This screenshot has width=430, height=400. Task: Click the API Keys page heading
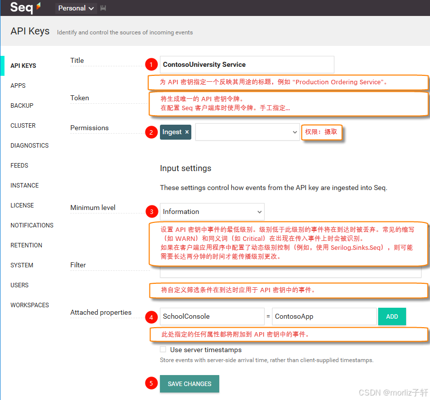click(x=30, y=31)
